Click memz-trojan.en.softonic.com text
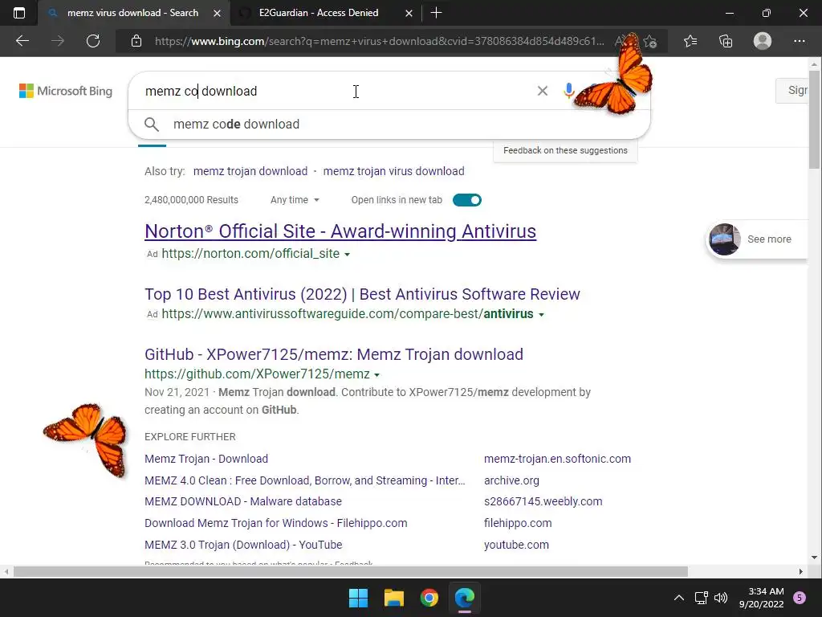The image size is (822, 617). pos(557,459)
